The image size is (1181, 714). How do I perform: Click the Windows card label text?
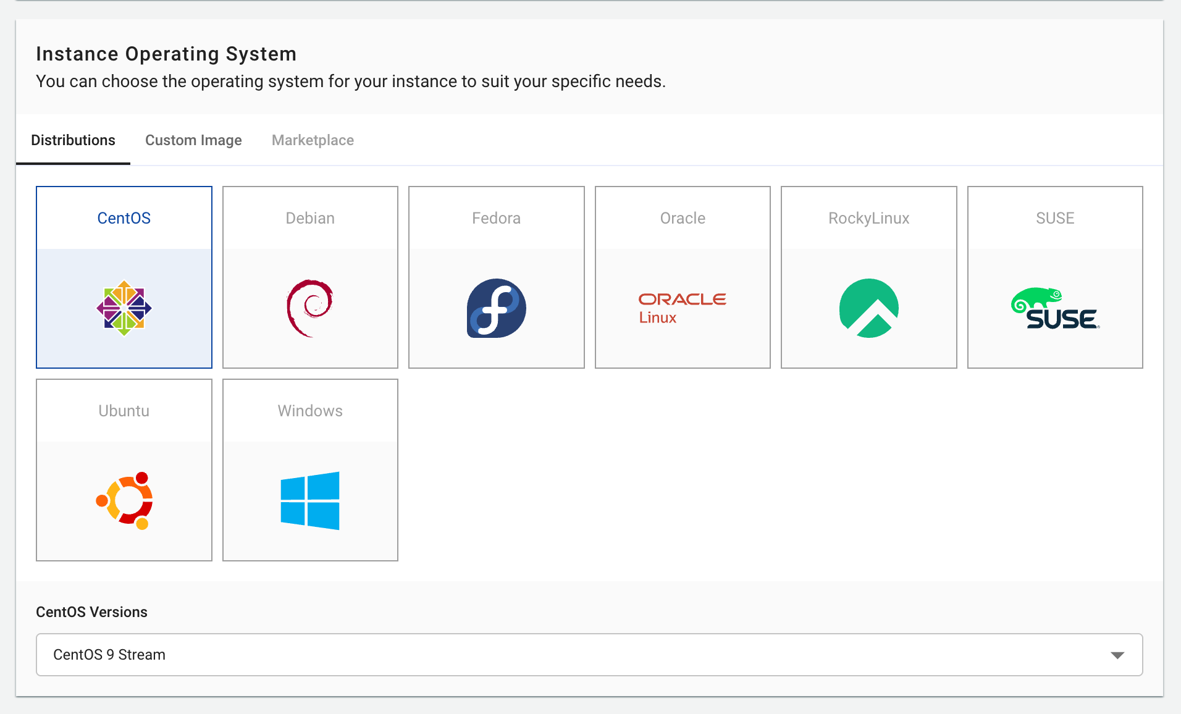point(310,411)
